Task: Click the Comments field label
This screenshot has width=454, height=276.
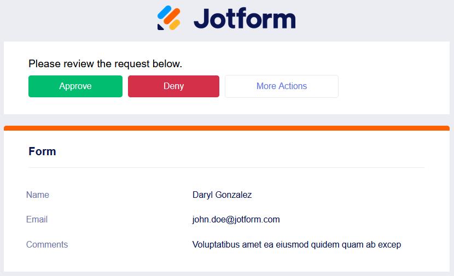Action: coord(47,245)
